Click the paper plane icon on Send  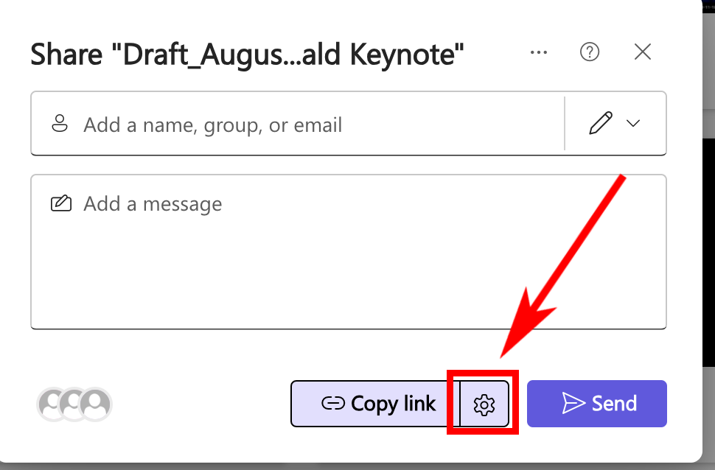573,403
